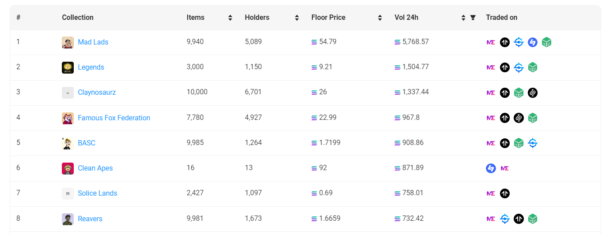Image resolution: width=606 pixels, height=234 pixels.
Task: Sort table by Holders column arrows
Action: (297, 18)
